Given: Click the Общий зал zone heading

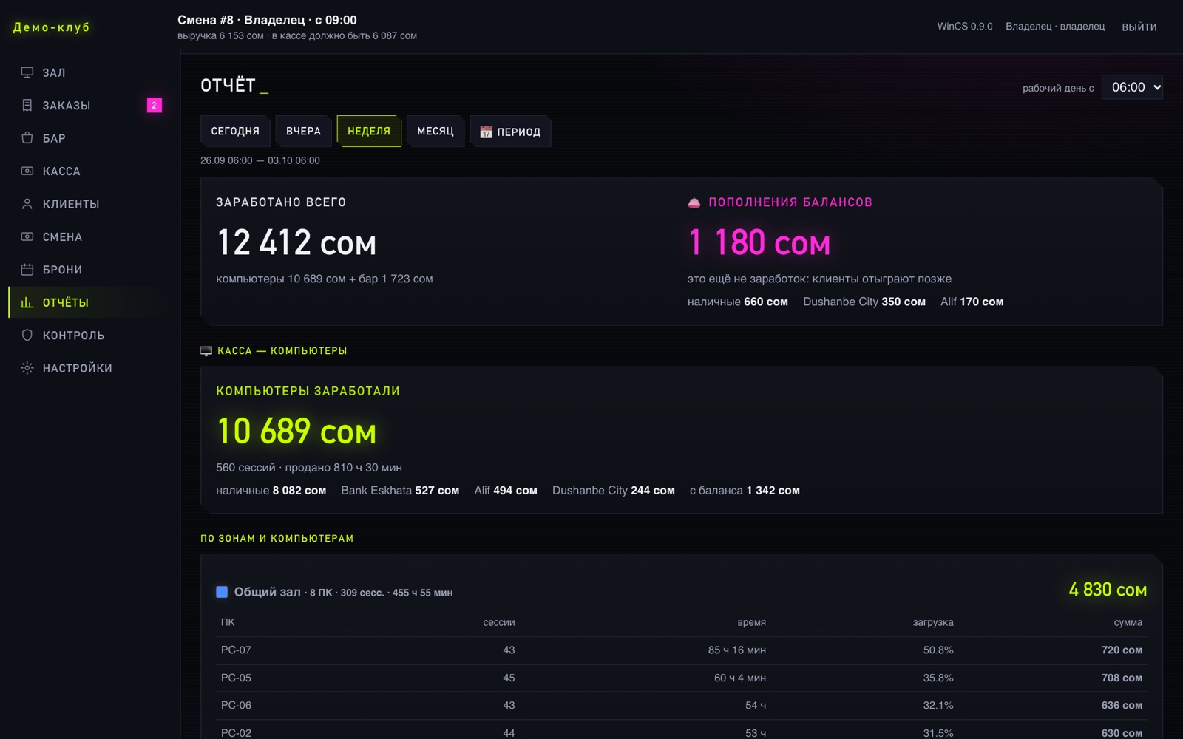Looking at the screenshot, I should click(x=268, y=592).
